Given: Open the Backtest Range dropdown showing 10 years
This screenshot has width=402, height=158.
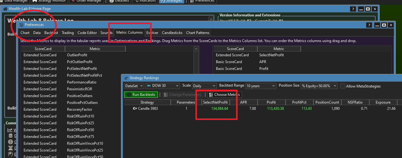Looking at the screenshot, I should coord(261,86).
